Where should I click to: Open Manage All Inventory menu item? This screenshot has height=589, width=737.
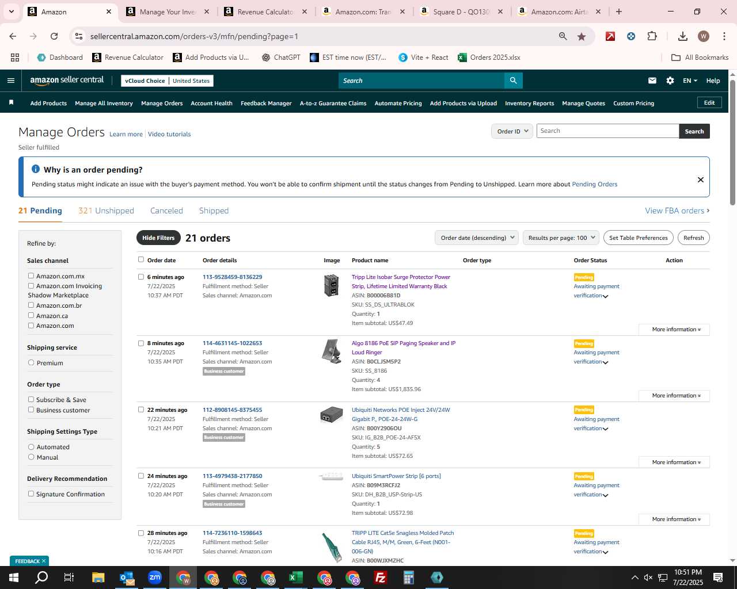[104, 103]
